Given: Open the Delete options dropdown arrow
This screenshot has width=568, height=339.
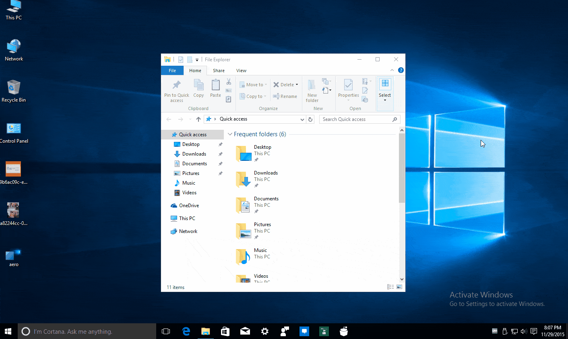Looking at the screenshot, I should pyautogui.click(x=297, y=85).
